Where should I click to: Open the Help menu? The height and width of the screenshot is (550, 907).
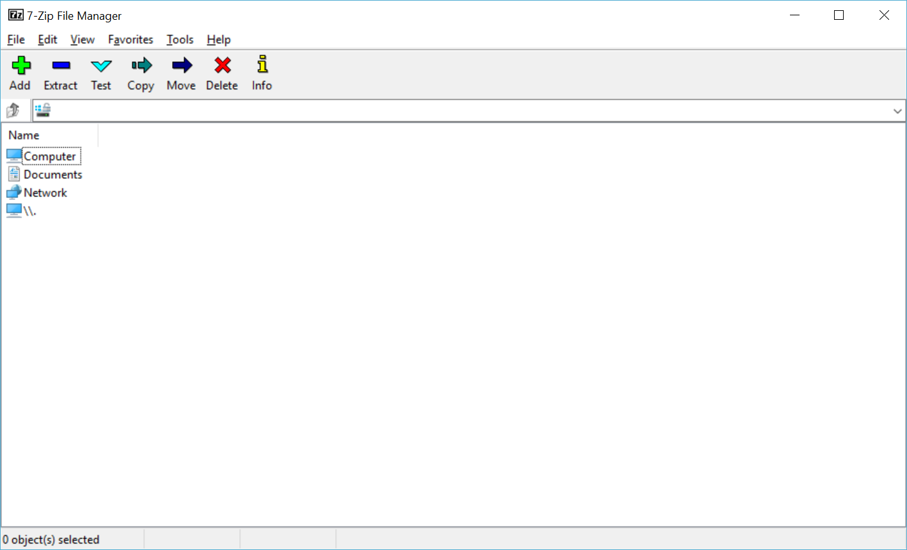[219, 40]
